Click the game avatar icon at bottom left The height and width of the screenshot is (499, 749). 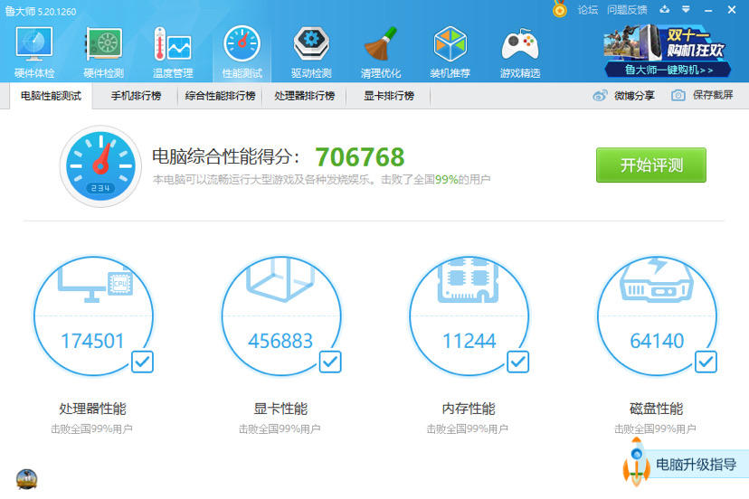click(26, 479)
